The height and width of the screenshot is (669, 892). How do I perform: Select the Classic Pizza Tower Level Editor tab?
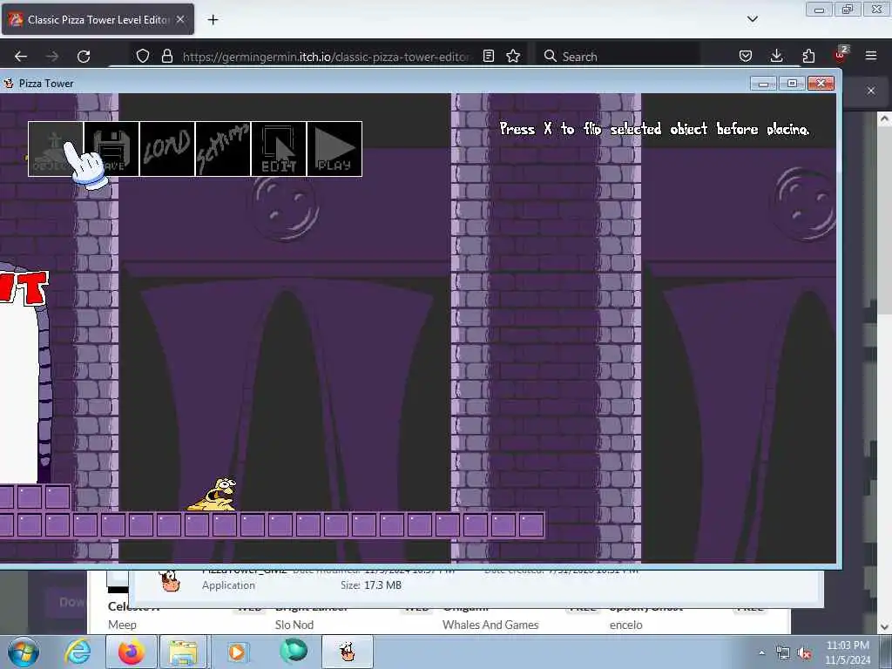[98, 20]
